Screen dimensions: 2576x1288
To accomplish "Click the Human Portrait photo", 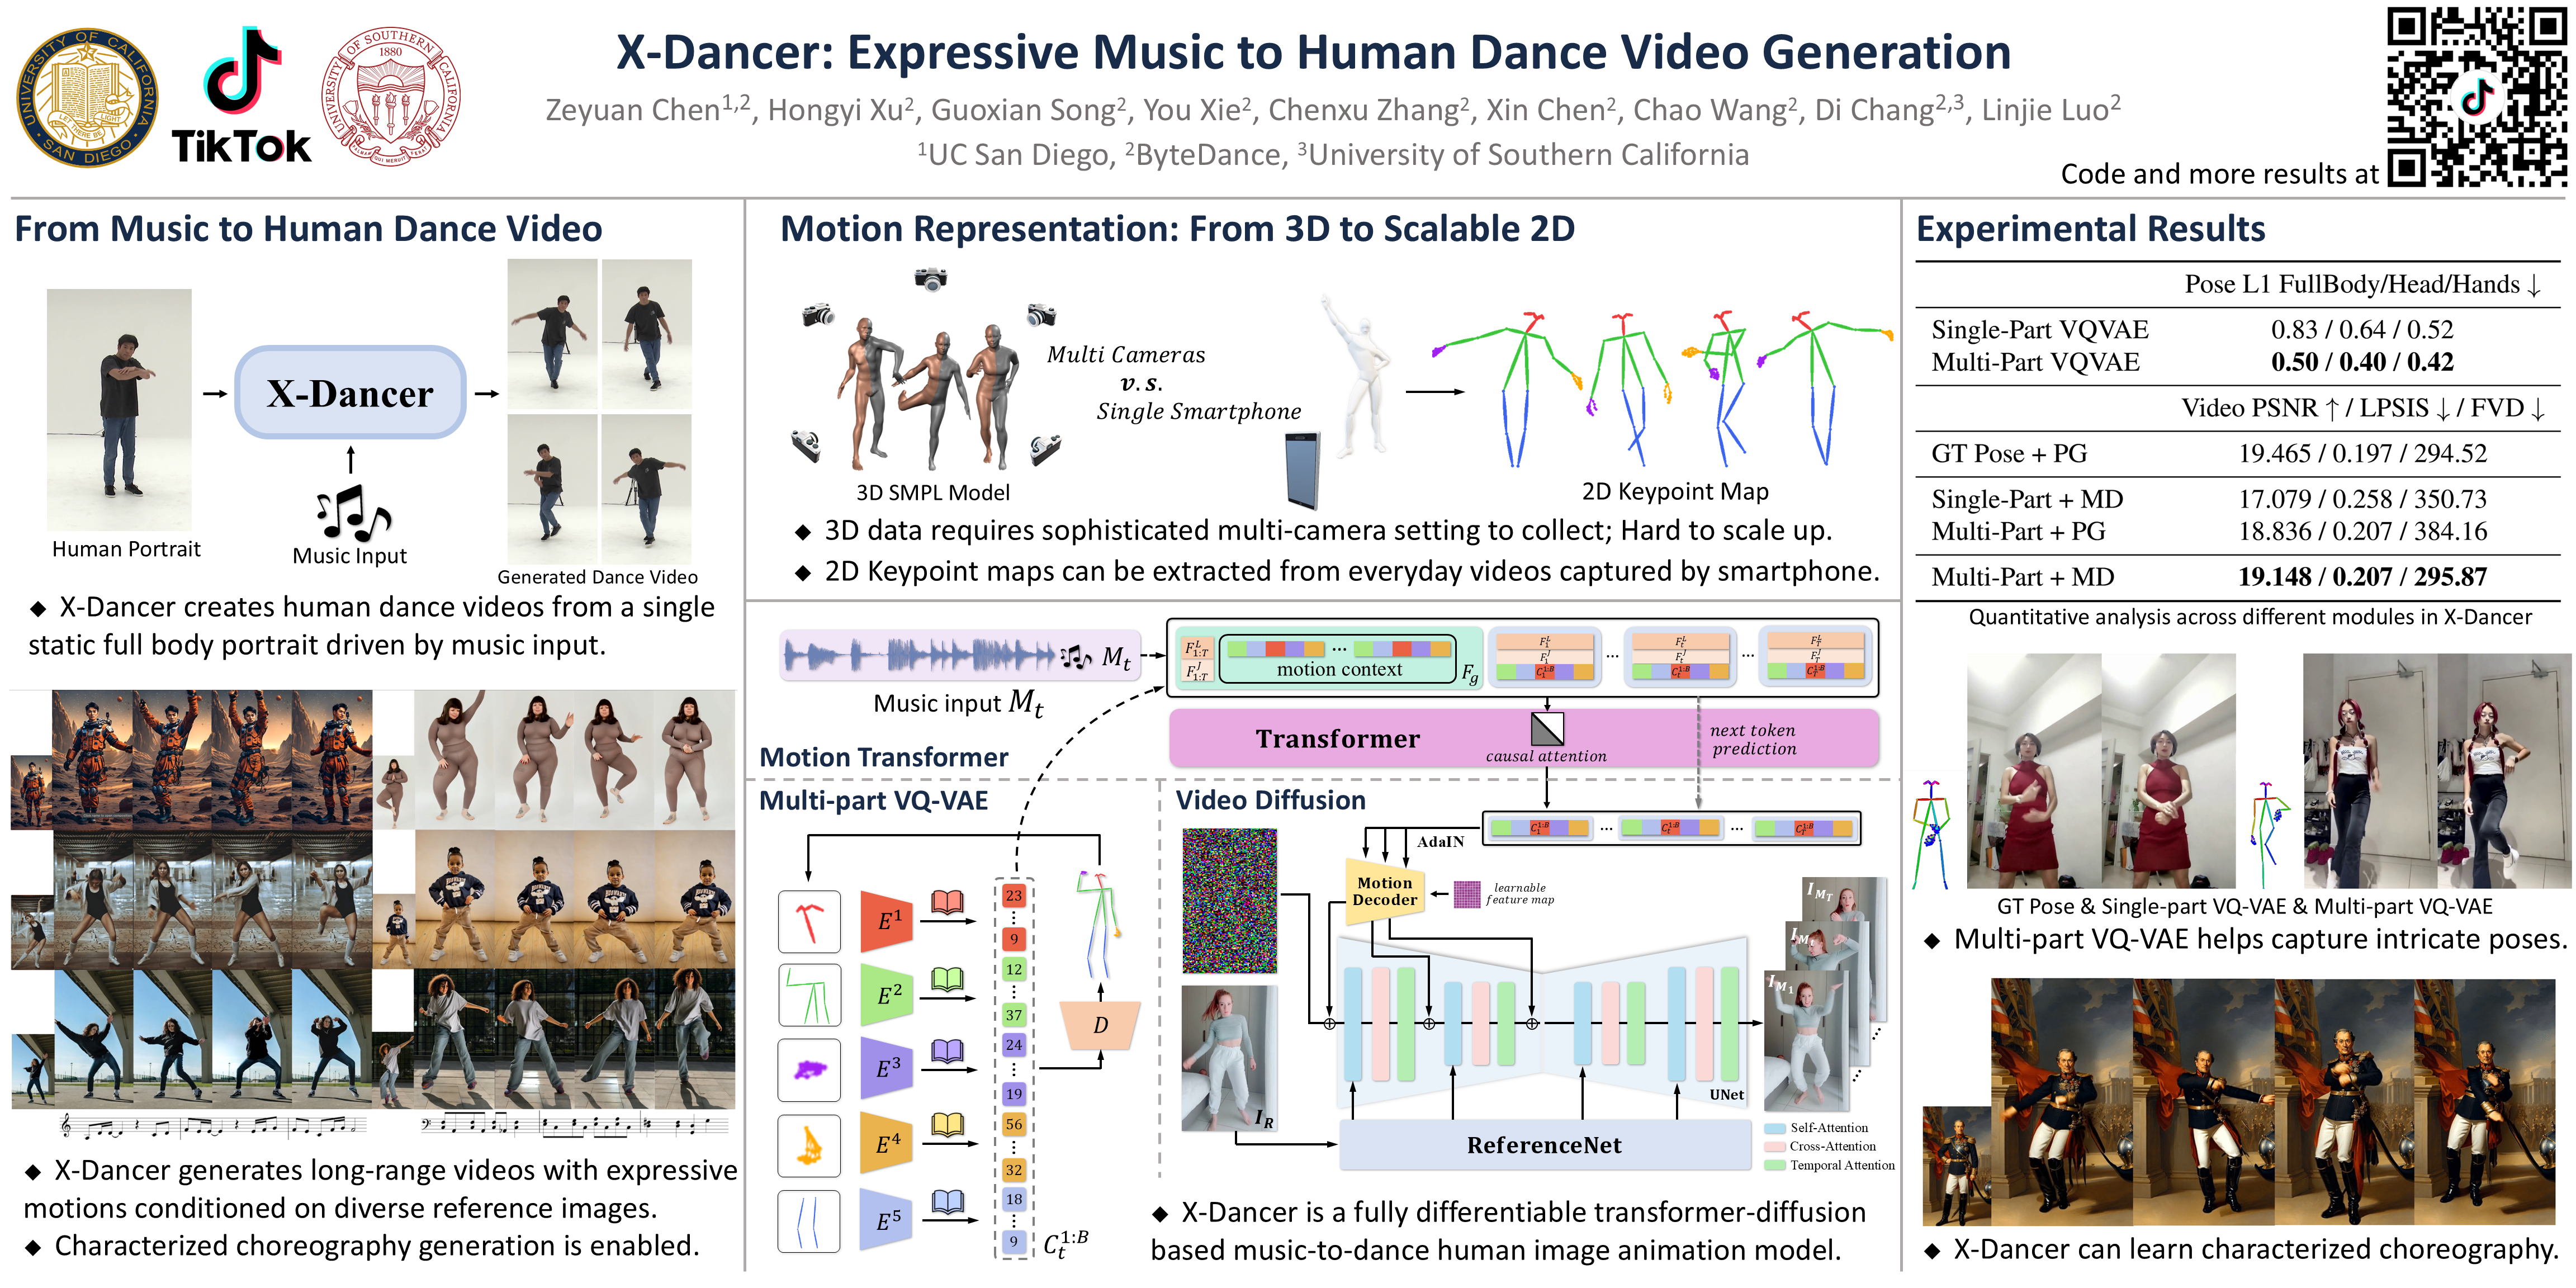I will 119,409.
